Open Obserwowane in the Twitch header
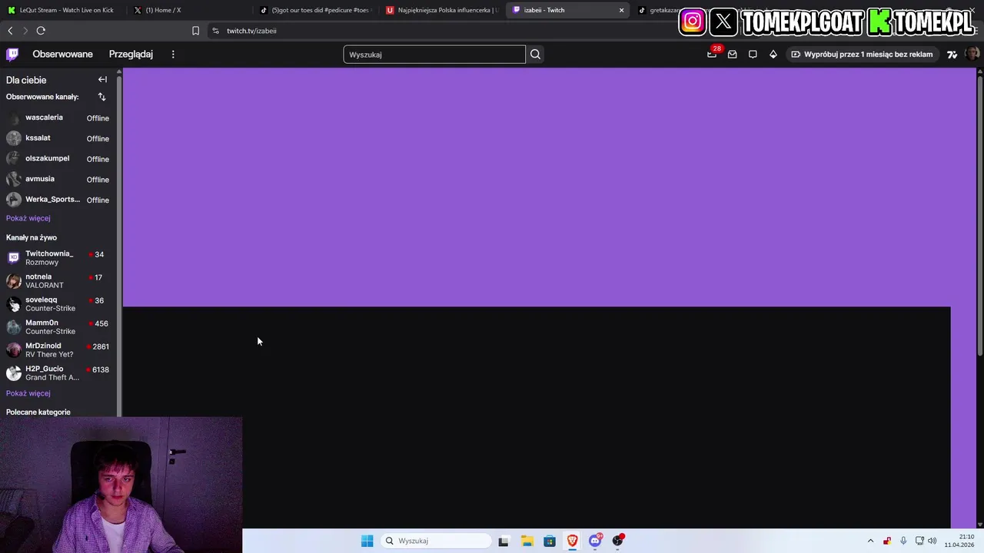The height and width of the screenshot is (553, 984). [x=62, y=55]
